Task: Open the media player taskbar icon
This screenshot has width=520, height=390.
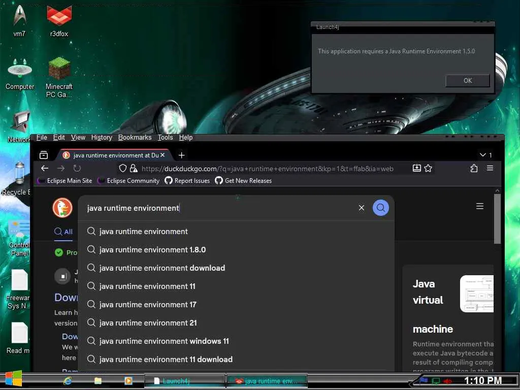Action: tap(128, 381)
